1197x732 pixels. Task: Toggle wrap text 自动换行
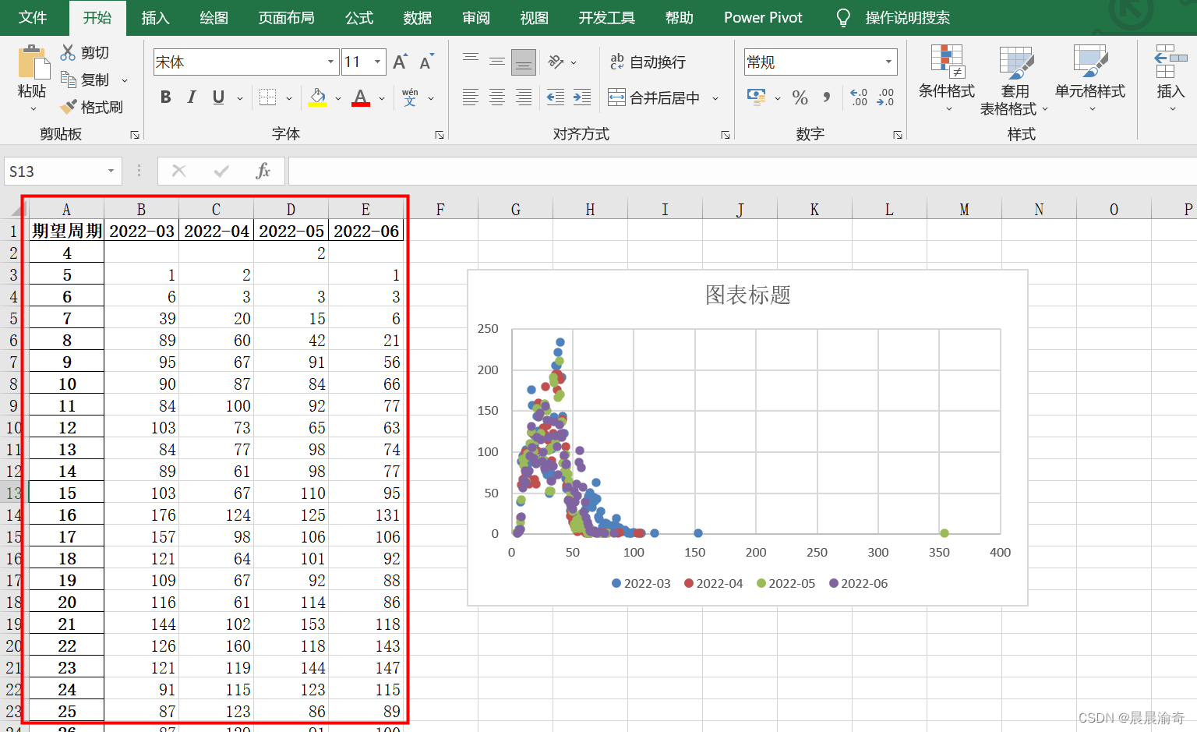[x=648, y=62]
